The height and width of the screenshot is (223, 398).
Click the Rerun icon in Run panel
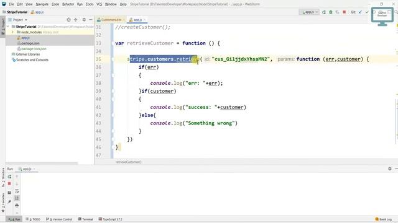click(x=9, y=177)
